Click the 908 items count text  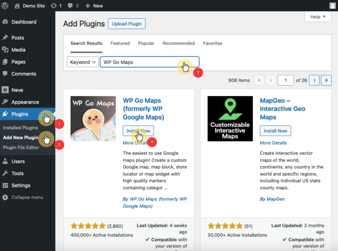239,80
